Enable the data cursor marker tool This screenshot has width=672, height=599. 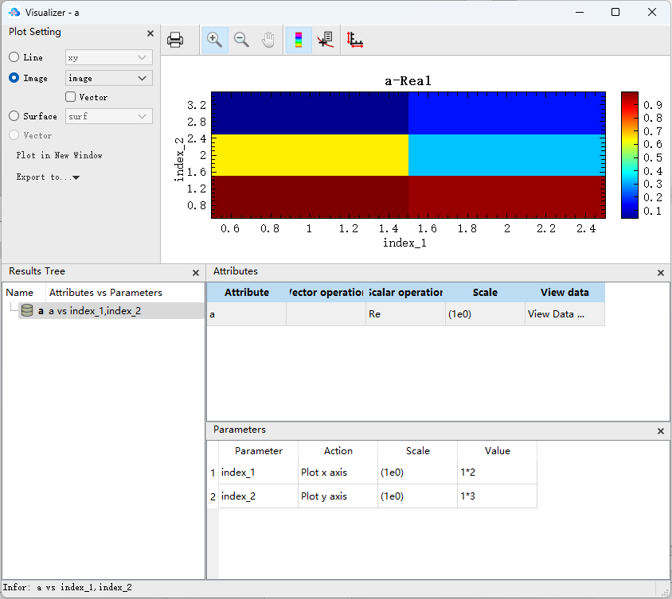click(x=326, y=40)
